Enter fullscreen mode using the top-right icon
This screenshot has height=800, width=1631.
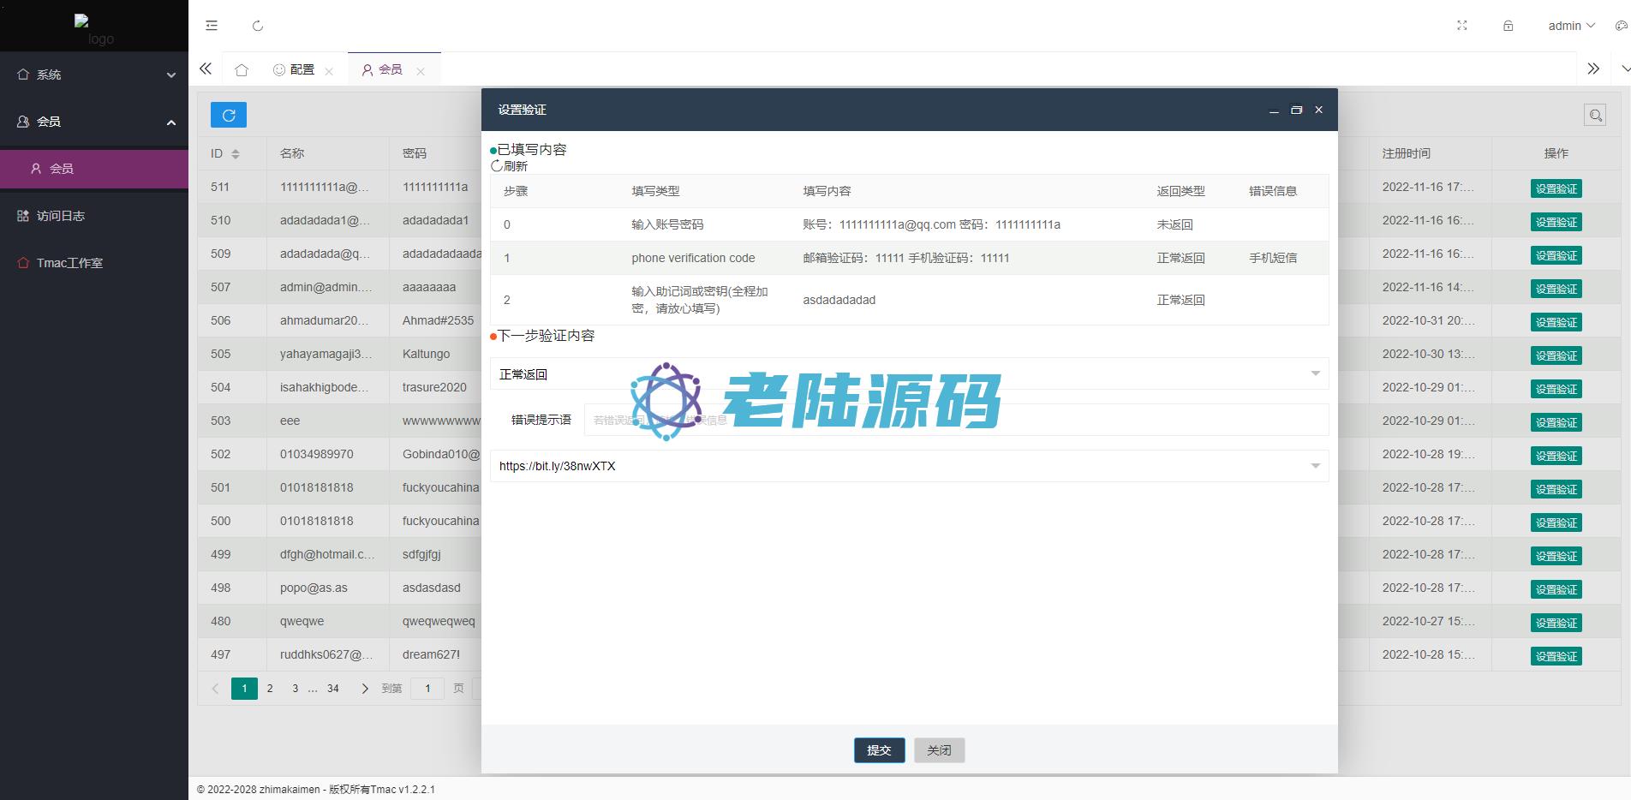pyautogui.click(x=1462, y=26)
